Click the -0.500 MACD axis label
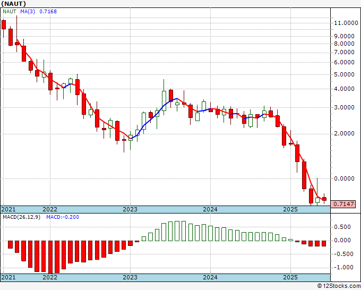 click(x=343, y=254)
